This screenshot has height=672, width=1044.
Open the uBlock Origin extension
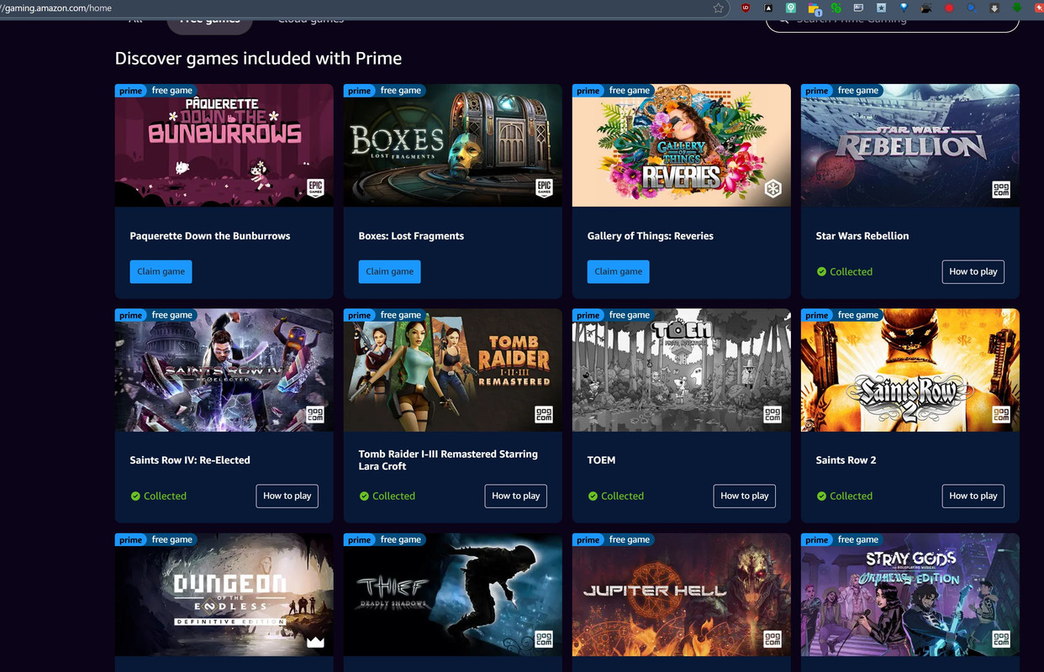[x=746, y=8]
